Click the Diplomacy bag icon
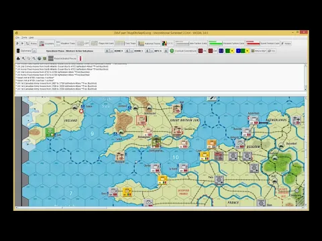The height and width of the screenshot is (241, 322). pyautogui.click(x=18, y=51)
